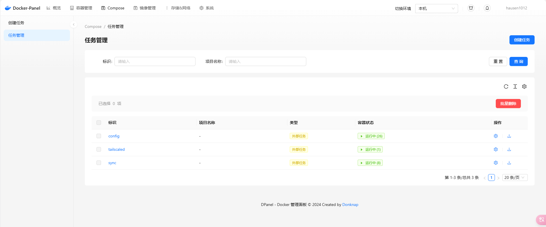
Task: Open the 镜像管理 menu item
Action: pyautogui.click(x=145, y=8)
